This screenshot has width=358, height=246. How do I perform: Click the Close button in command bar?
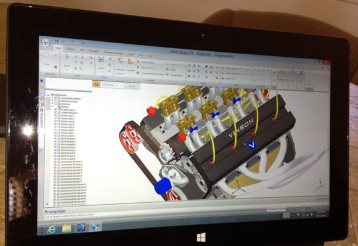click(x=132, y=86)
